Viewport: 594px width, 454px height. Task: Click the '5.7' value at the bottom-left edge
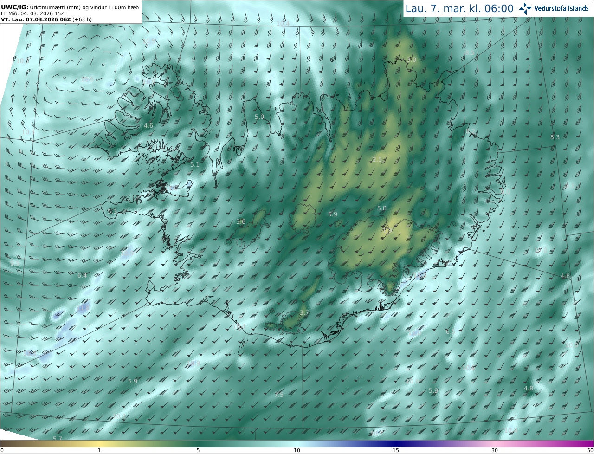coord(58,438)
